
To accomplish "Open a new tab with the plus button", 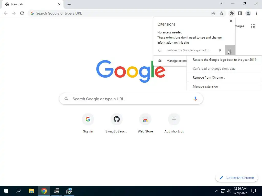I will (69, 4).
